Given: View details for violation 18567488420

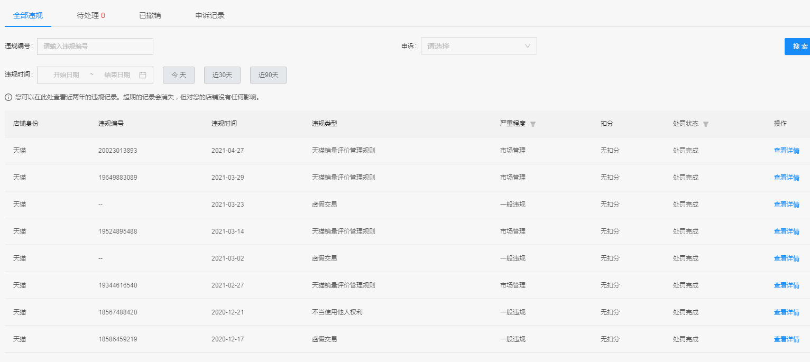Looking at the screenshot, I should (x=787, y=312).
